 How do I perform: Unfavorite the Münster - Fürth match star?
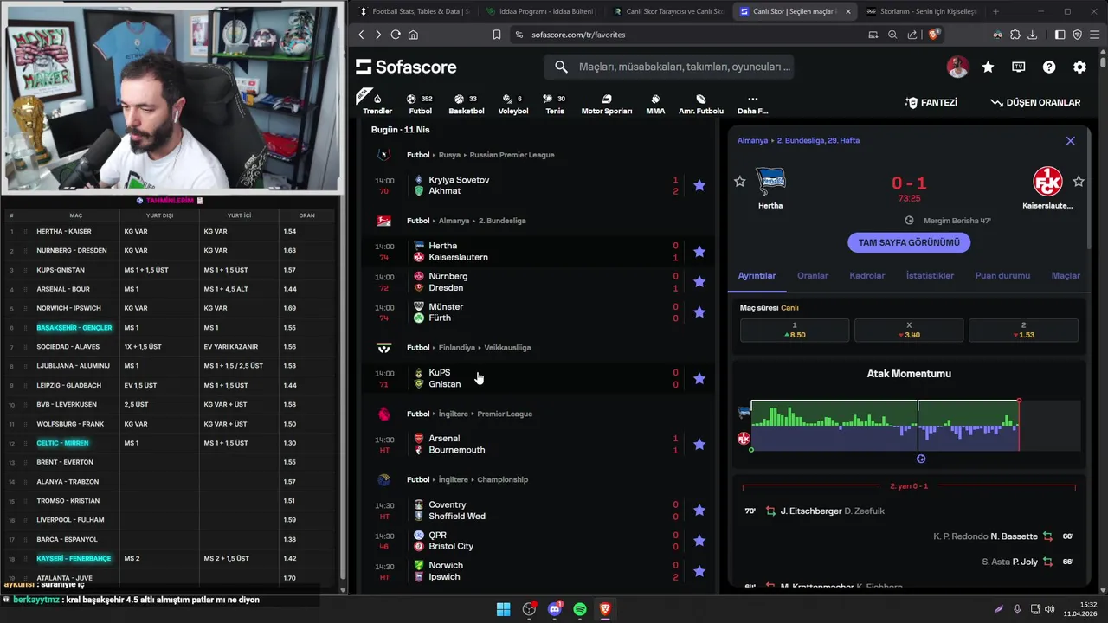tap(699, 312)
